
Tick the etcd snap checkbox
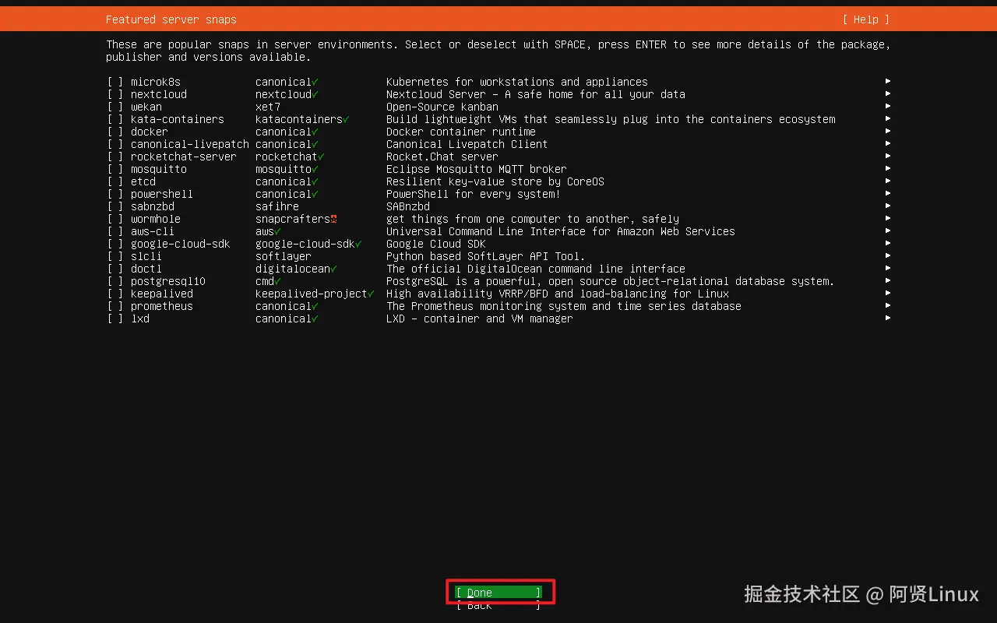(x=115, y=181)
